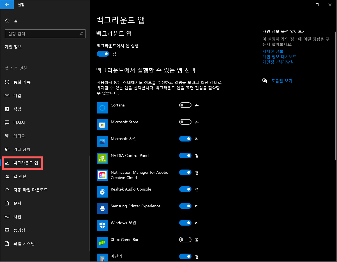Screen dimensions: 337x262
Task: Turn off the 백그라운드에서 앱 실행 master toggle
Action: [103, 54]
